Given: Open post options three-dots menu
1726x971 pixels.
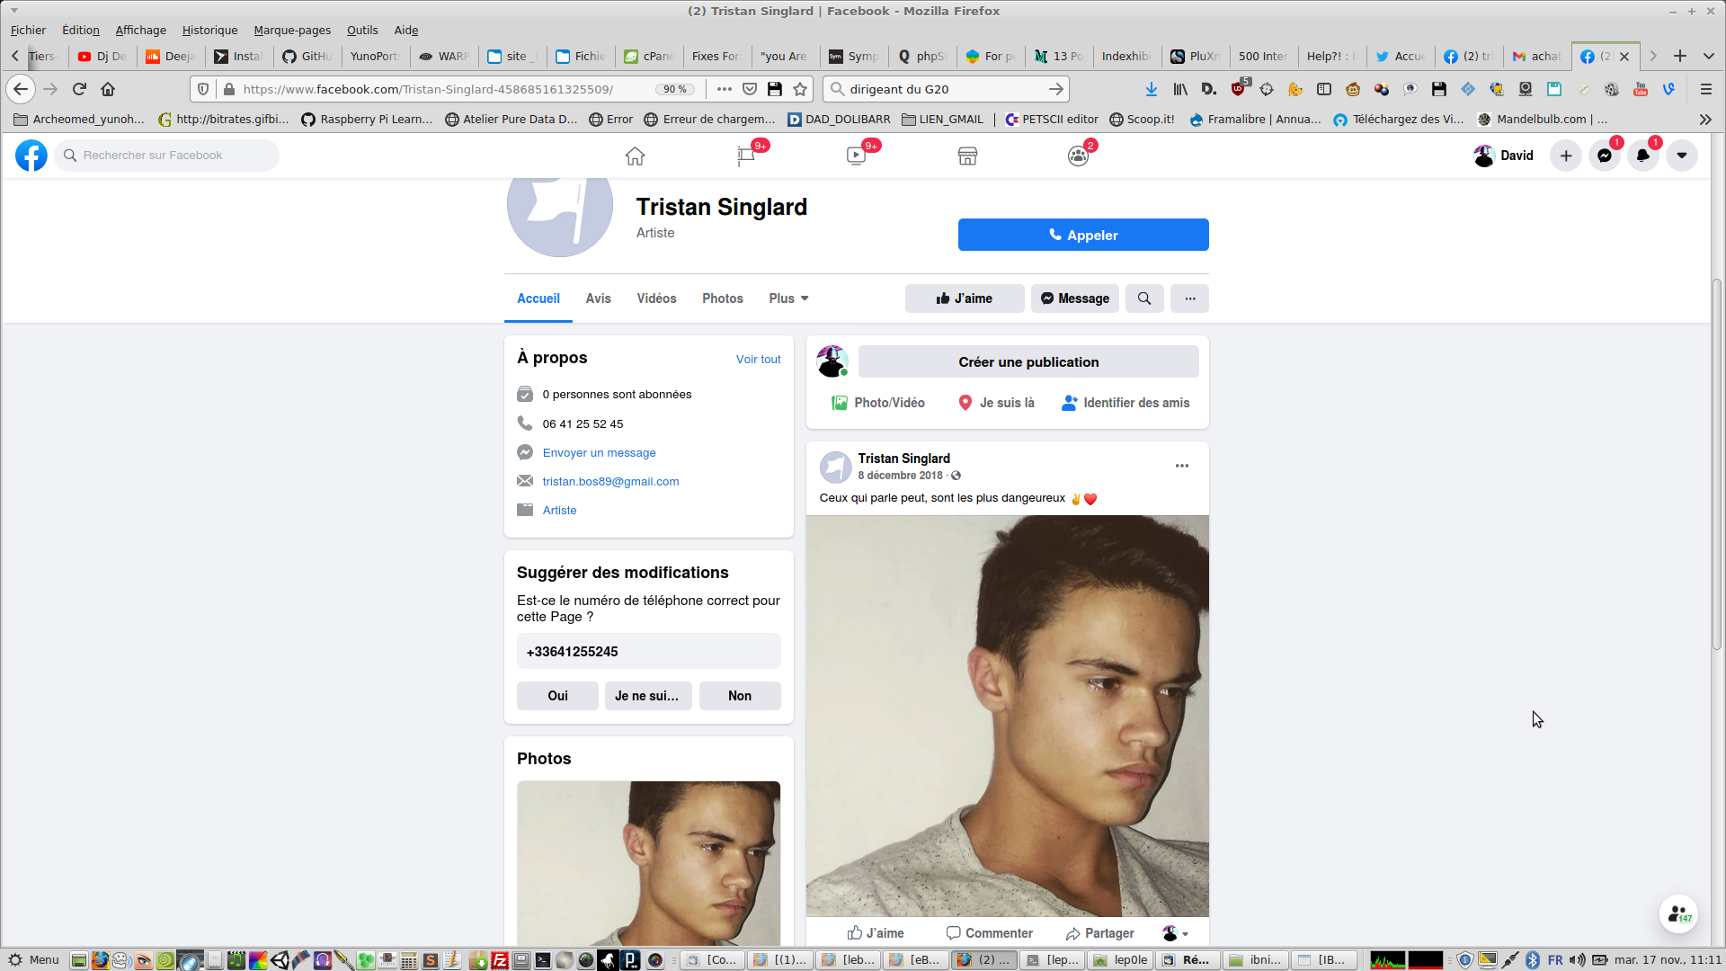Looking at the screenshot, I should tap(1182, 466).
